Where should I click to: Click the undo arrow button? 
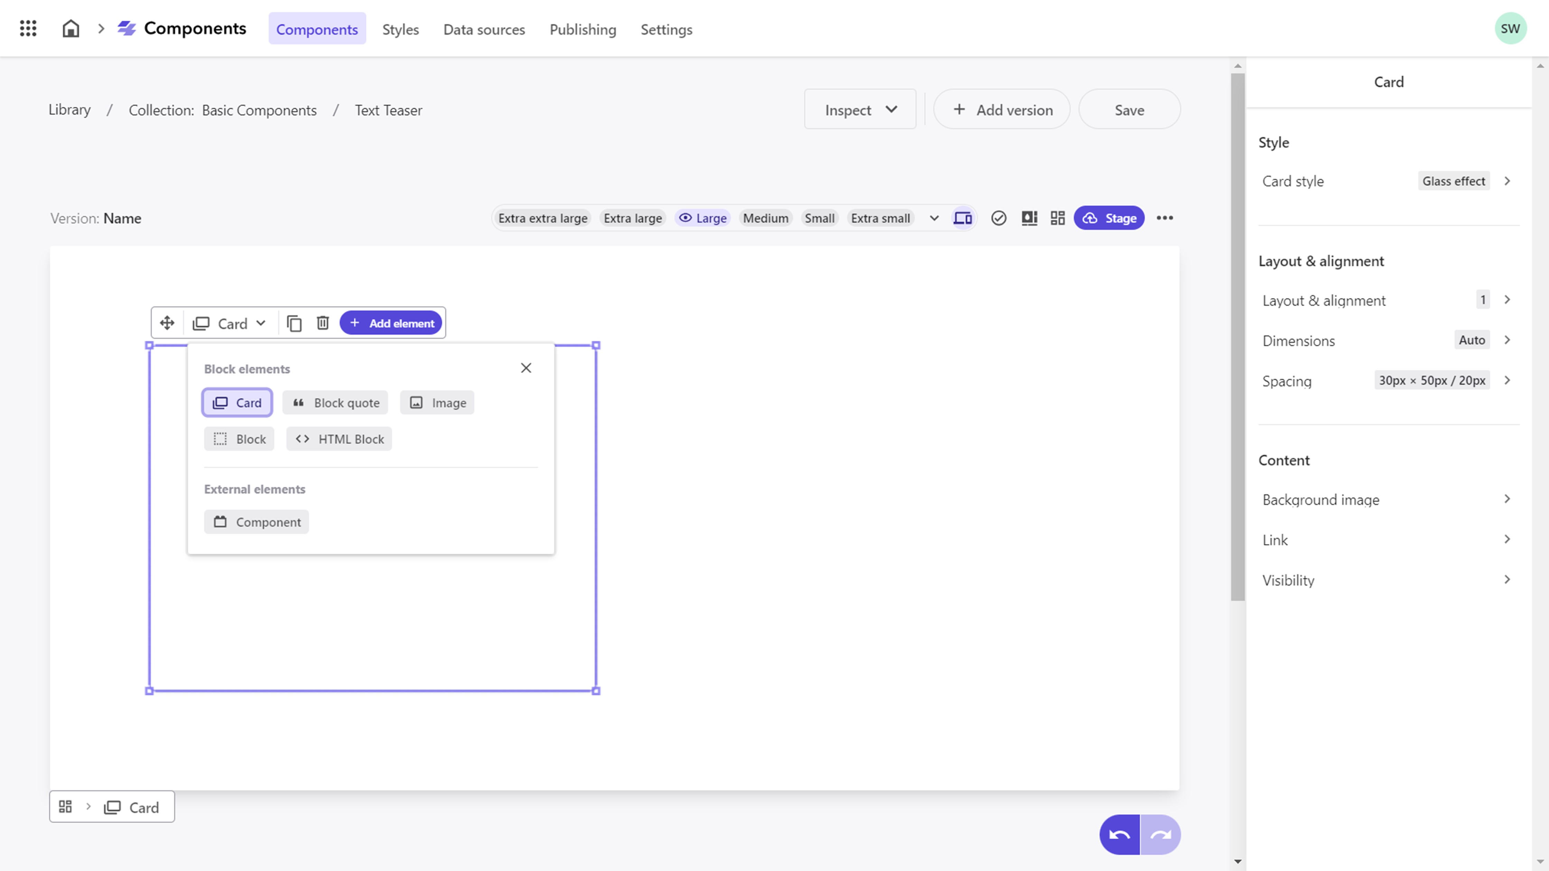pos(1119,834)
